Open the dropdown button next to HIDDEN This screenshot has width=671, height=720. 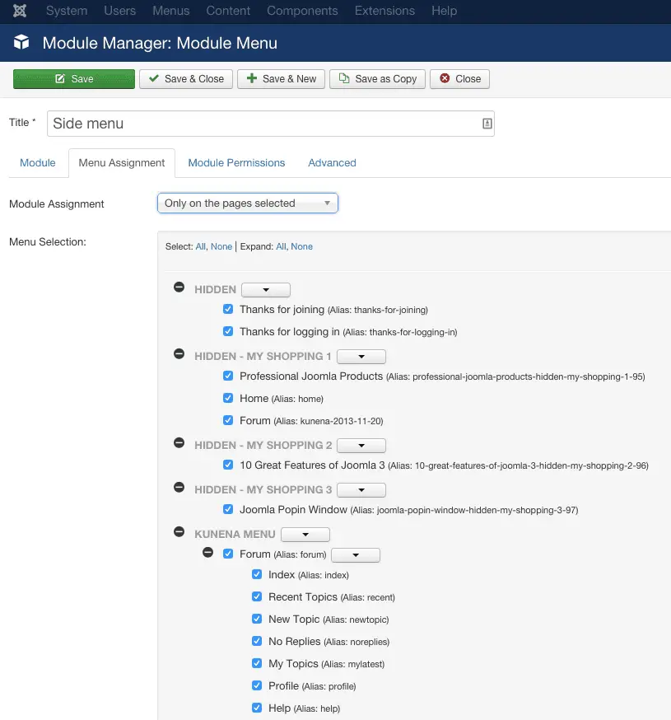[266, 290]
